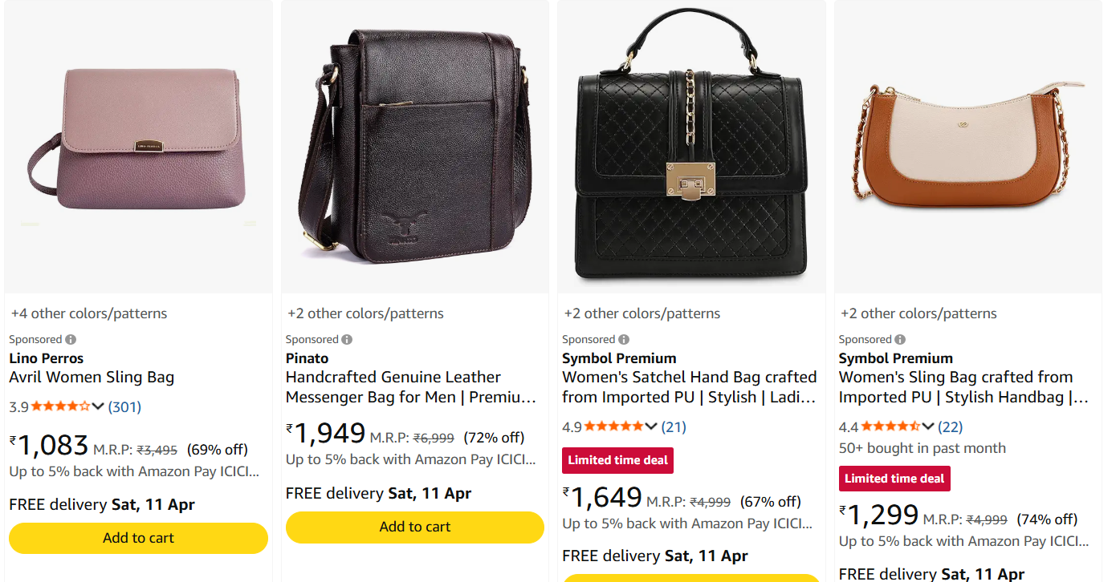Expand rating chevron beside 3.9 stars
The height and width of the screenshot is (582, 1116).
[99, 406]
